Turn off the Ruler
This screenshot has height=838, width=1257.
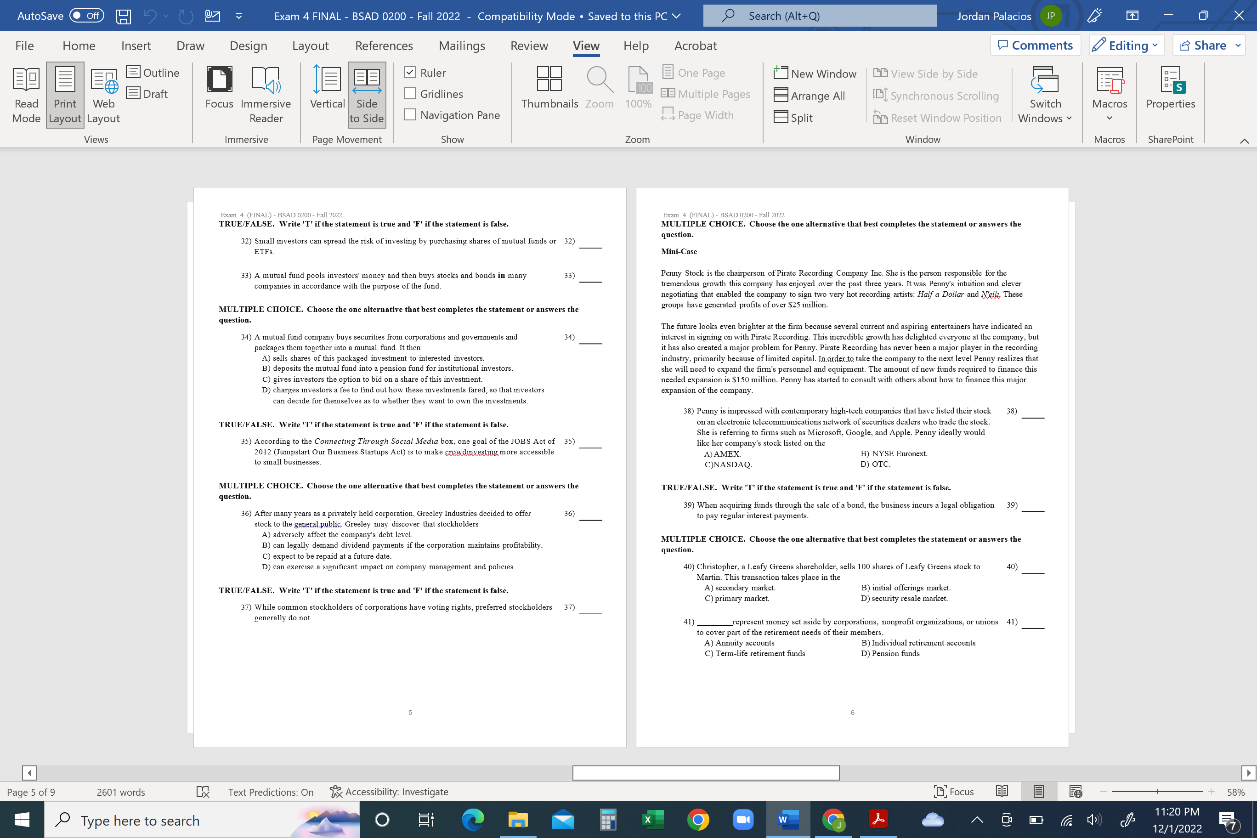410,73
